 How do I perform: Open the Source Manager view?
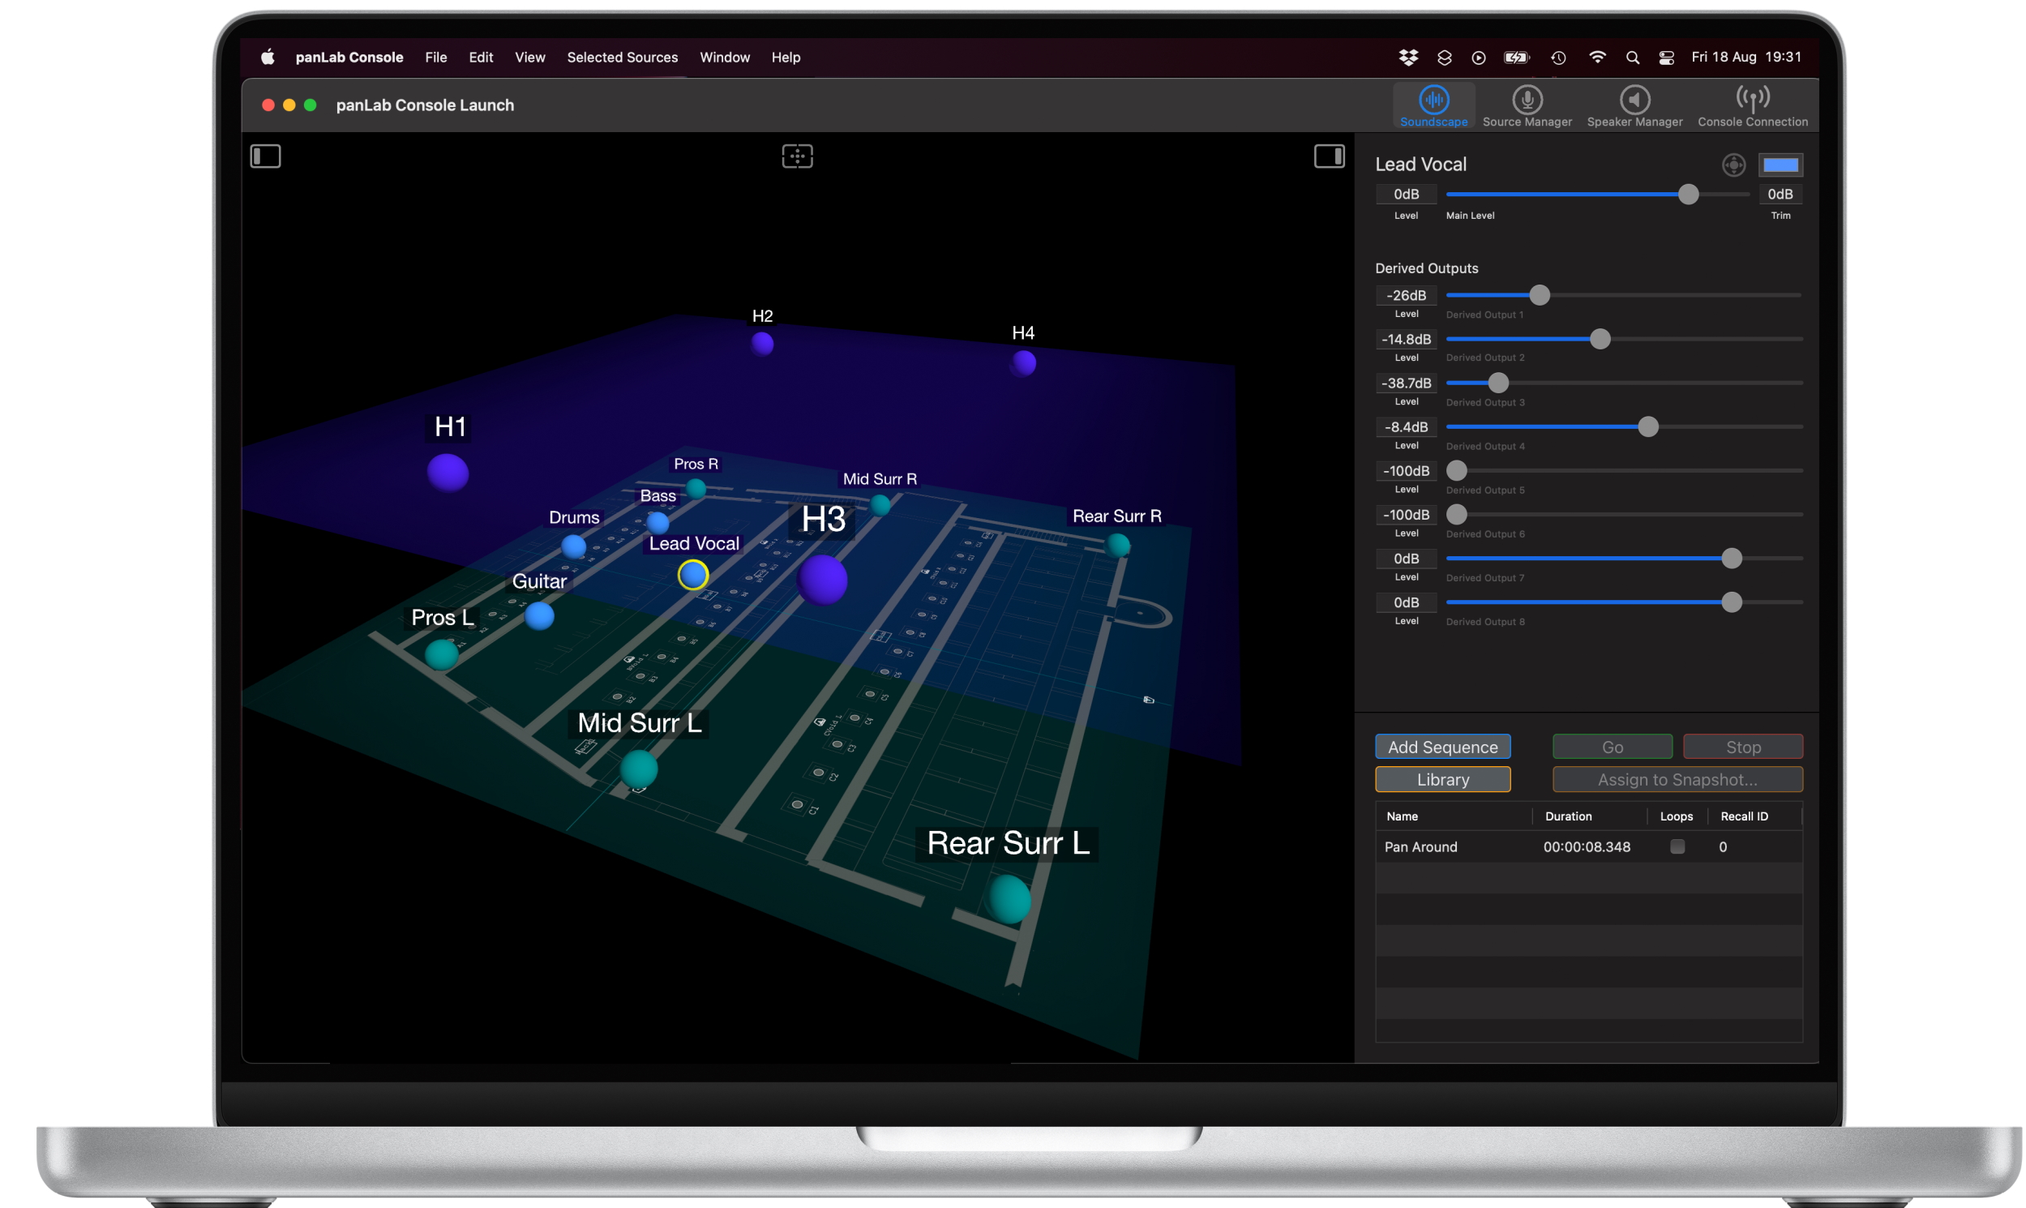pyautogui.click(x=1527, y=107)
